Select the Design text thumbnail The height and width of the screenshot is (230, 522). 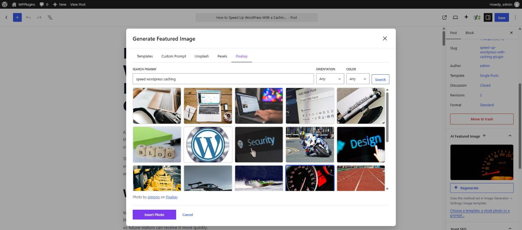(361, 145)
